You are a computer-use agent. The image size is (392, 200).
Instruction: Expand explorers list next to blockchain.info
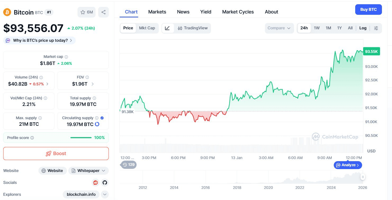click(105, 194)
